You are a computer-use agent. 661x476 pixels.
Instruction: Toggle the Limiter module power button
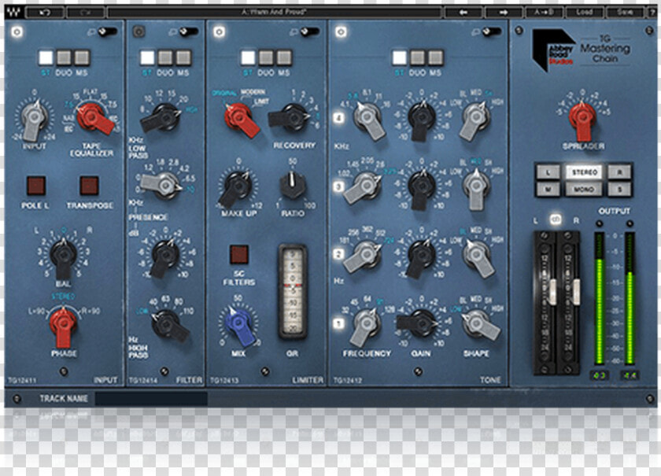click(x=220, y=32)
